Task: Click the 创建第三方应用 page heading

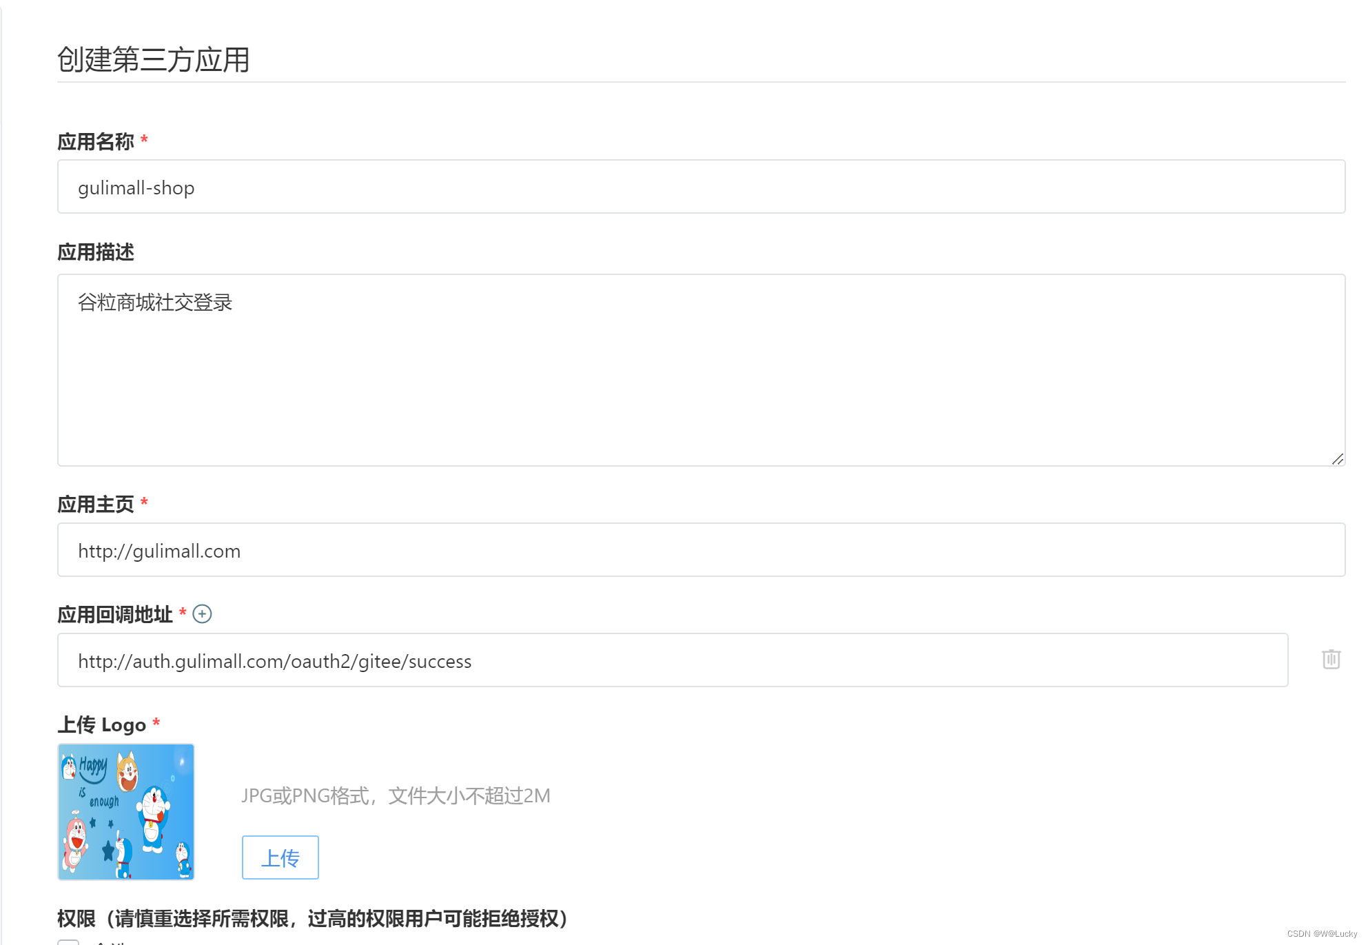Action: point(153,59)
